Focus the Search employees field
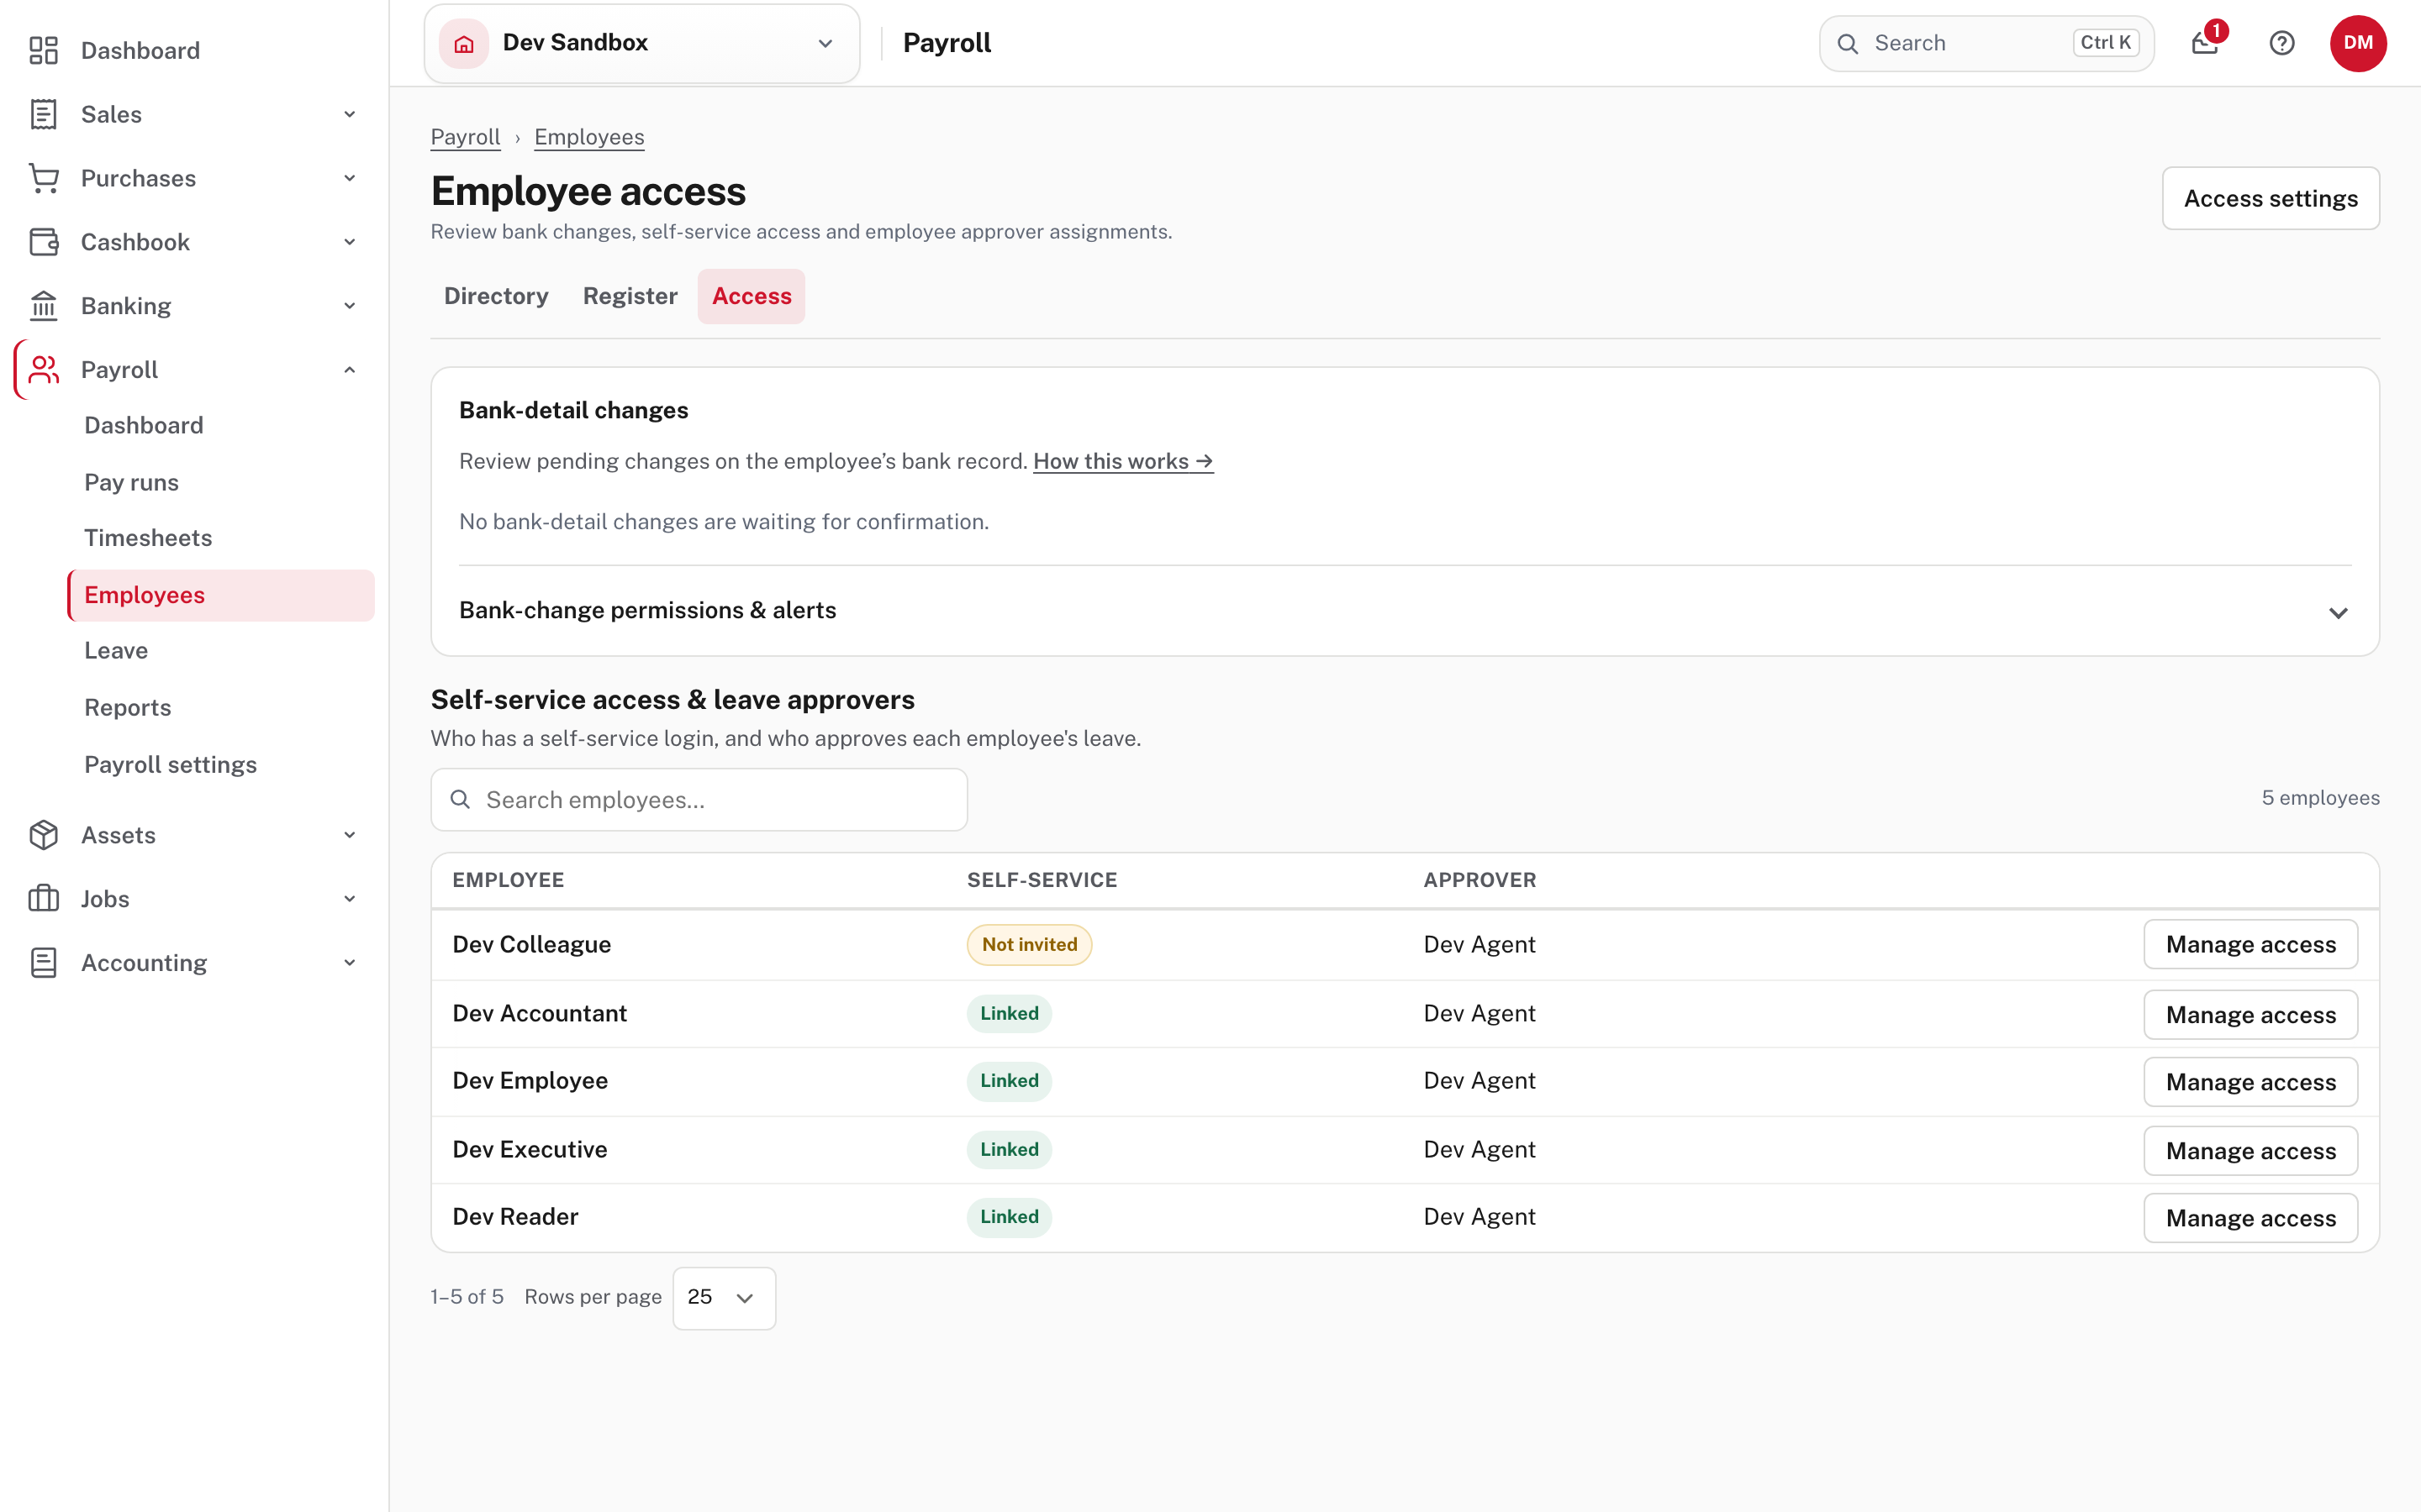This screenshot has width=2421, height=1512. (699, 800)
